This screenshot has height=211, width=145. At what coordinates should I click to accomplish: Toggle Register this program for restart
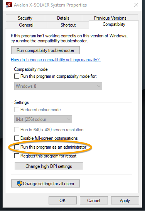click(17, 156)
